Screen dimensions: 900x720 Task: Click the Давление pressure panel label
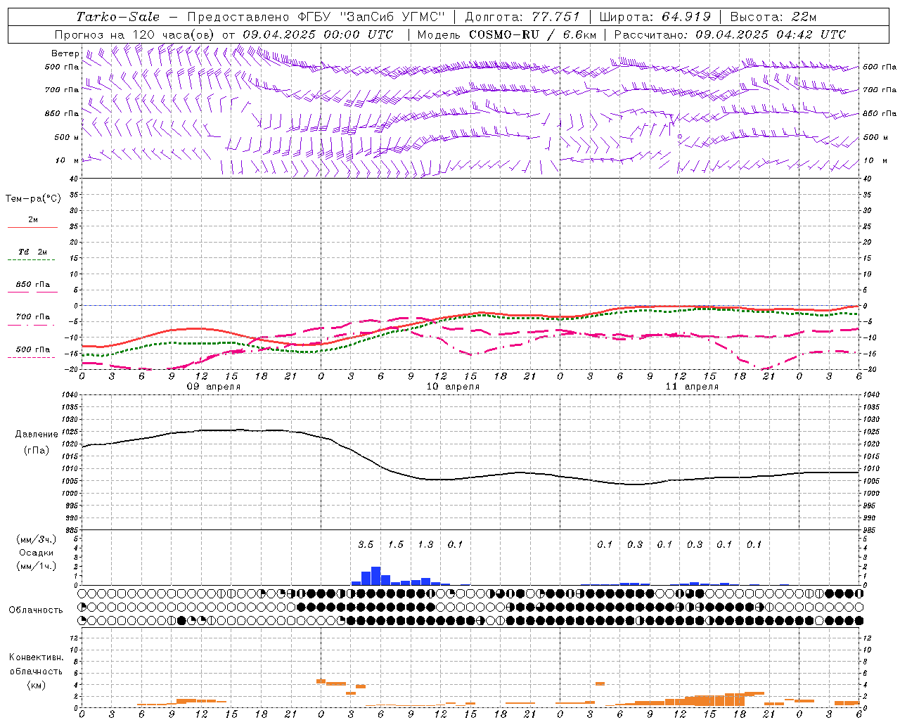(37, 435)
